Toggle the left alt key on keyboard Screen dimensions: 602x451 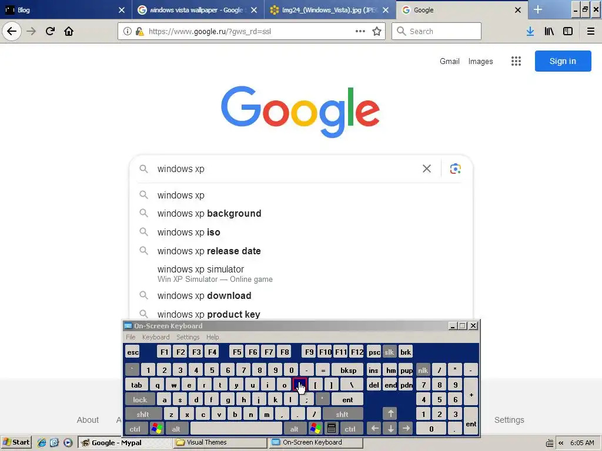click(176, 429)
